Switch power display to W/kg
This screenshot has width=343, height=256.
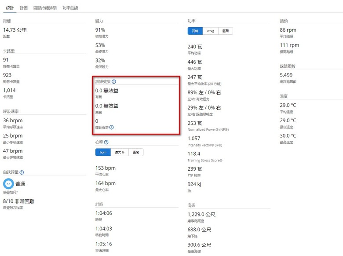(x=211, y=31)
